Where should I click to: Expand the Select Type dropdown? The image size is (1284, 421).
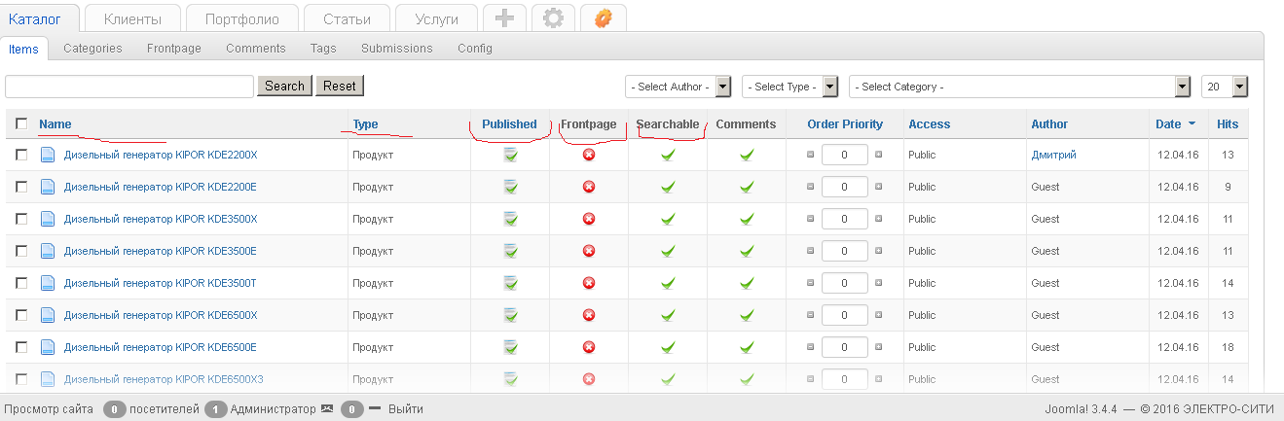(x=789, y=87)
